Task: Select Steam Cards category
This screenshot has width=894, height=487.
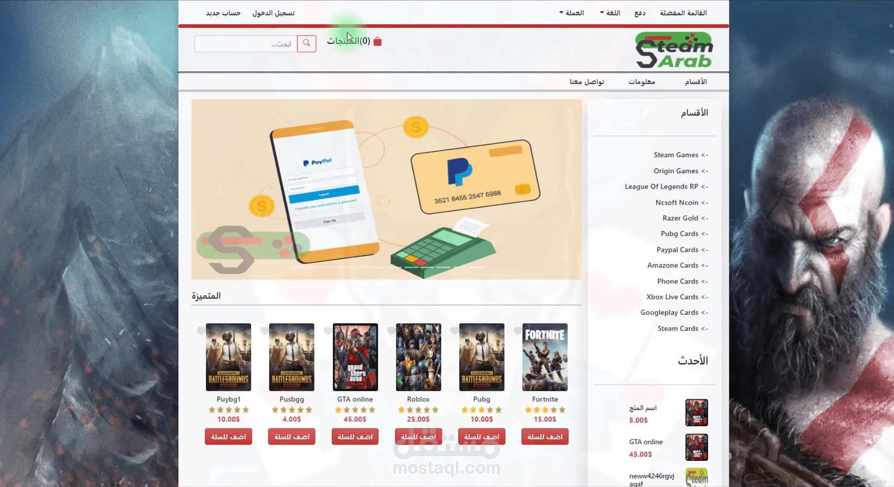Action: (683, 328)
